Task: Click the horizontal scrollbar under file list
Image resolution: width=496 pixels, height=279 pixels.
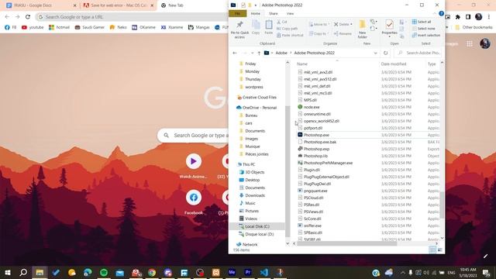Action: point(346,243)
